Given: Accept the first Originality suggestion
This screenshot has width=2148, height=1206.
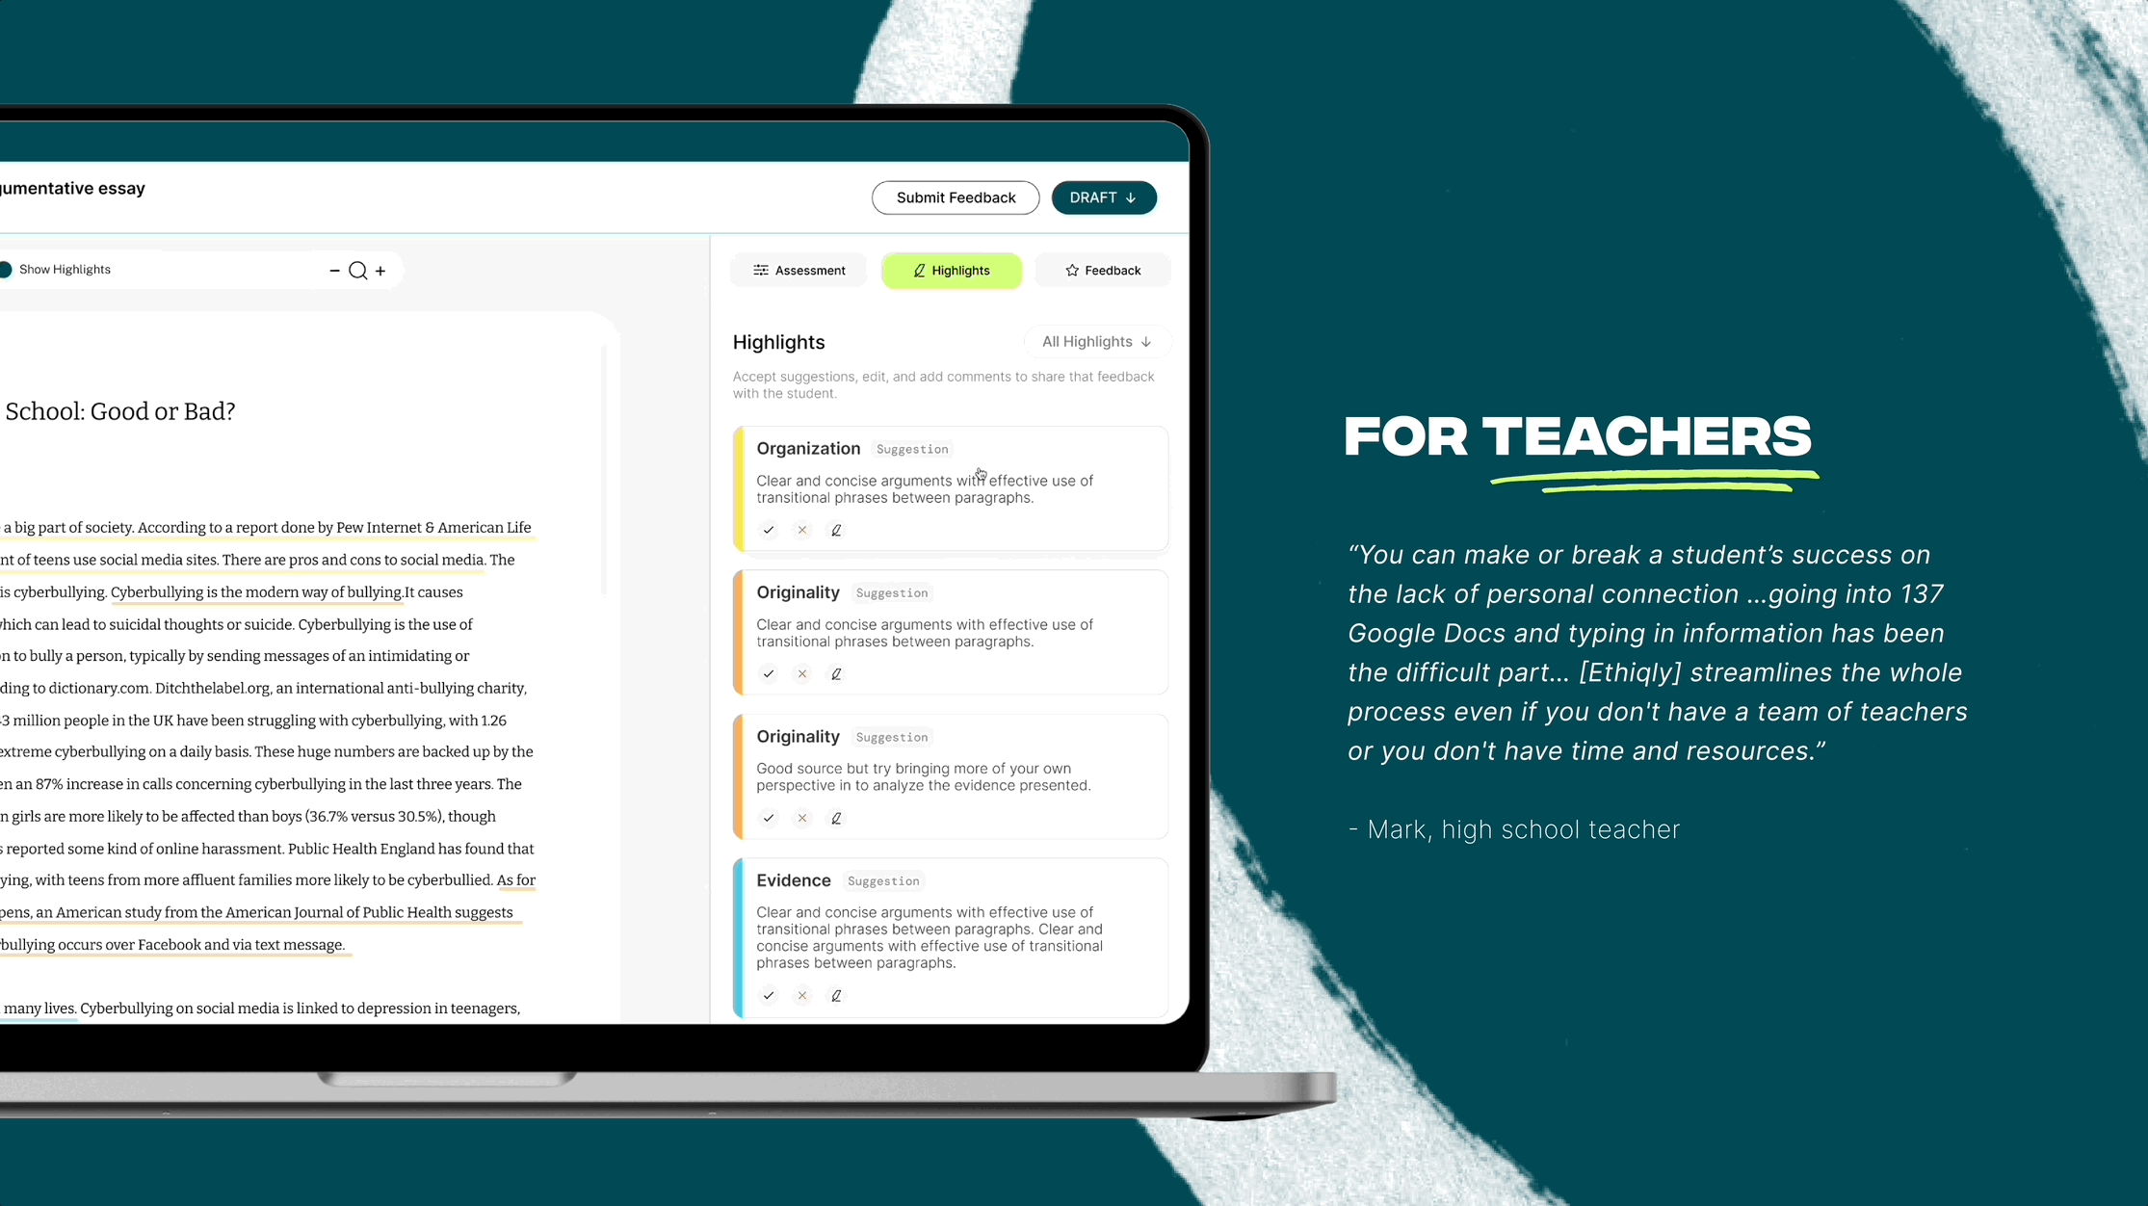Looking at the screenshot, I should tap(769, 674).
